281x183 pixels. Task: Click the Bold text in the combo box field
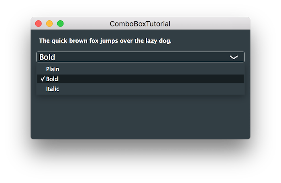tap(47, 57)
